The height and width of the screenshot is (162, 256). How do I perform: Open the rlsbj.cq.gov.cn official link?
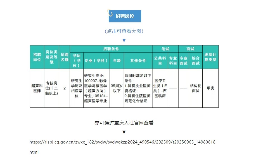tap(123, 142)
